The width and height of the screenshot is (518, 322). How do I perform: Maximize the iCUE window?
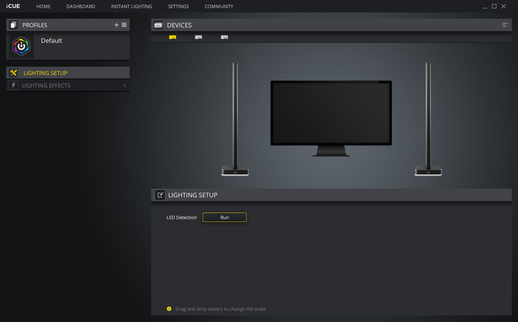point(494,6)
